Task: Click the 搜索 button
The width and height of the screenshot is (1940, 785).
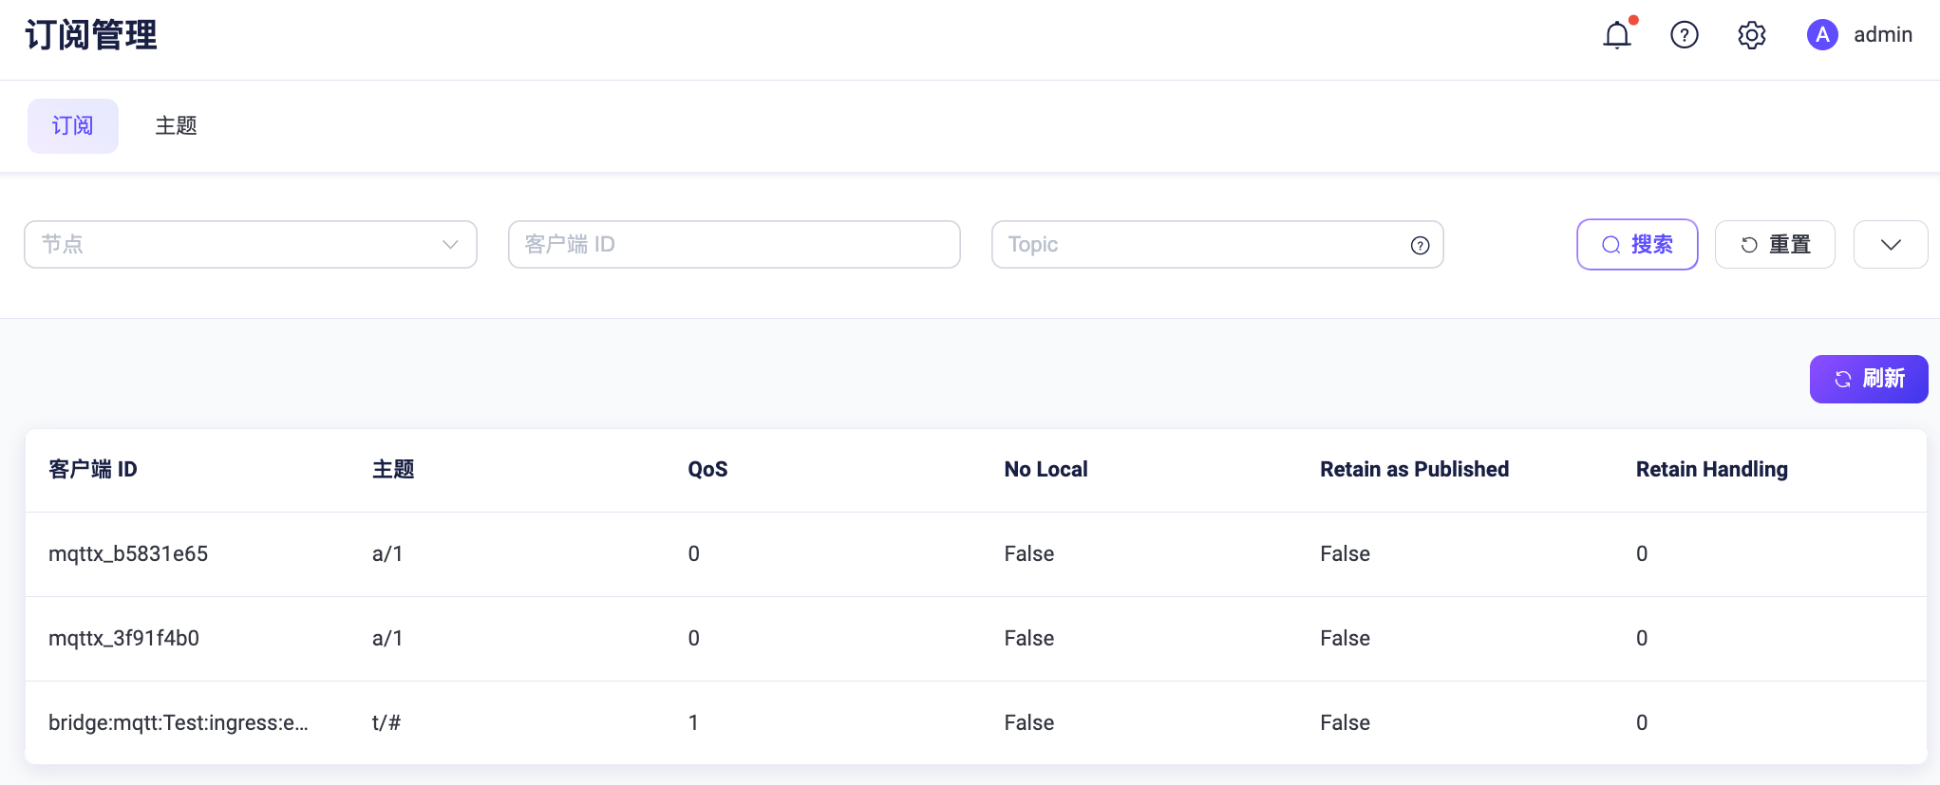Action: [1637, 245]
